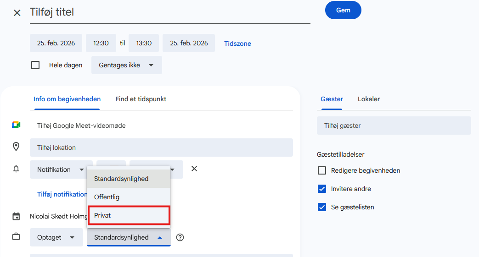Viewport: 479px width, 257px height.
Task: Select Standardsynlighed in the visibility menu
Action: [x=129, y=179]
